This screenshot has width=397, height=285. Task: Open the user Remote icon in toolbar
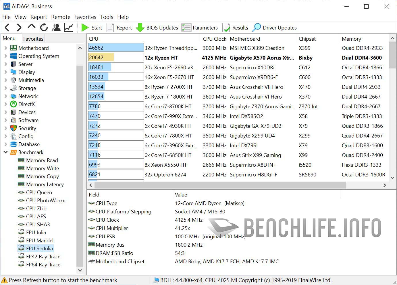click(56, 27)
